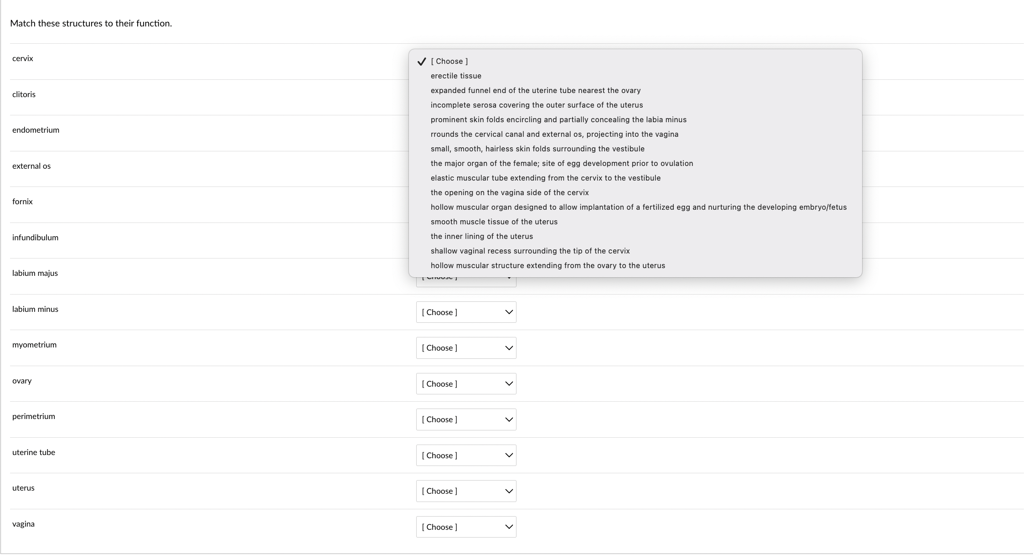Choose 'the opening on the vagina side' option
The height and width of the screenshot is (559, 1033).
(509, 192)
